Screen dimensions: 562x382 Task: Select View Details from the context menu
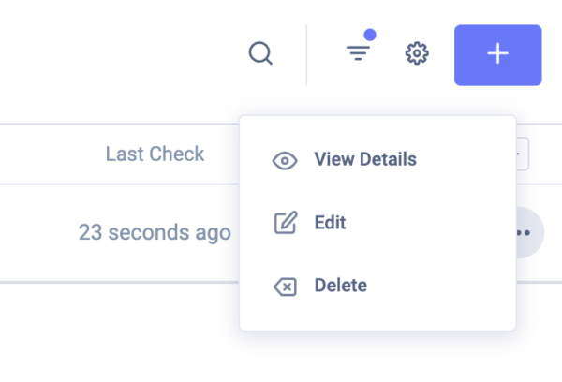(x=365, y=159)
